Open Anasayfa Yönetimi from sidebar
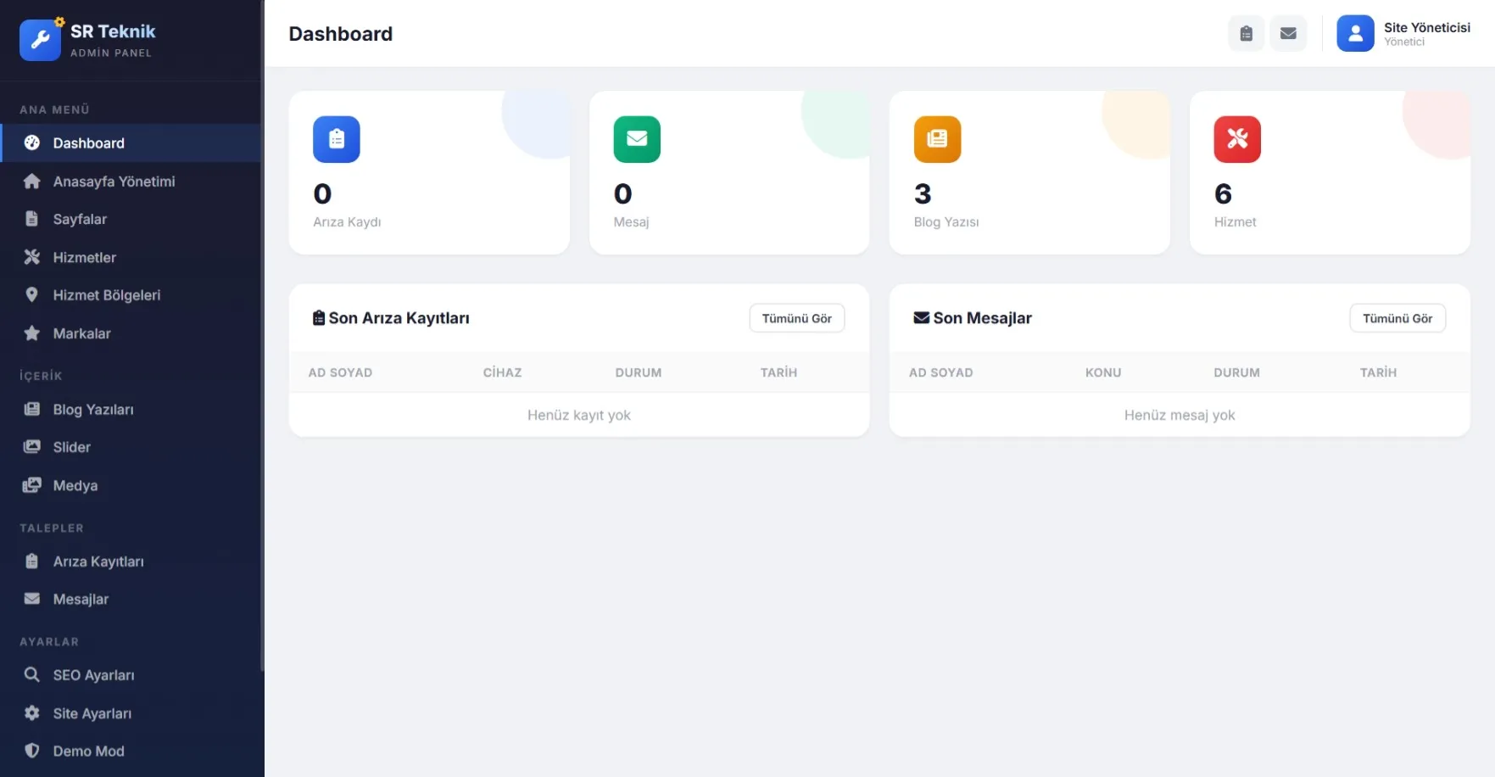1495x777 pixels. click(x=114, y=182)
